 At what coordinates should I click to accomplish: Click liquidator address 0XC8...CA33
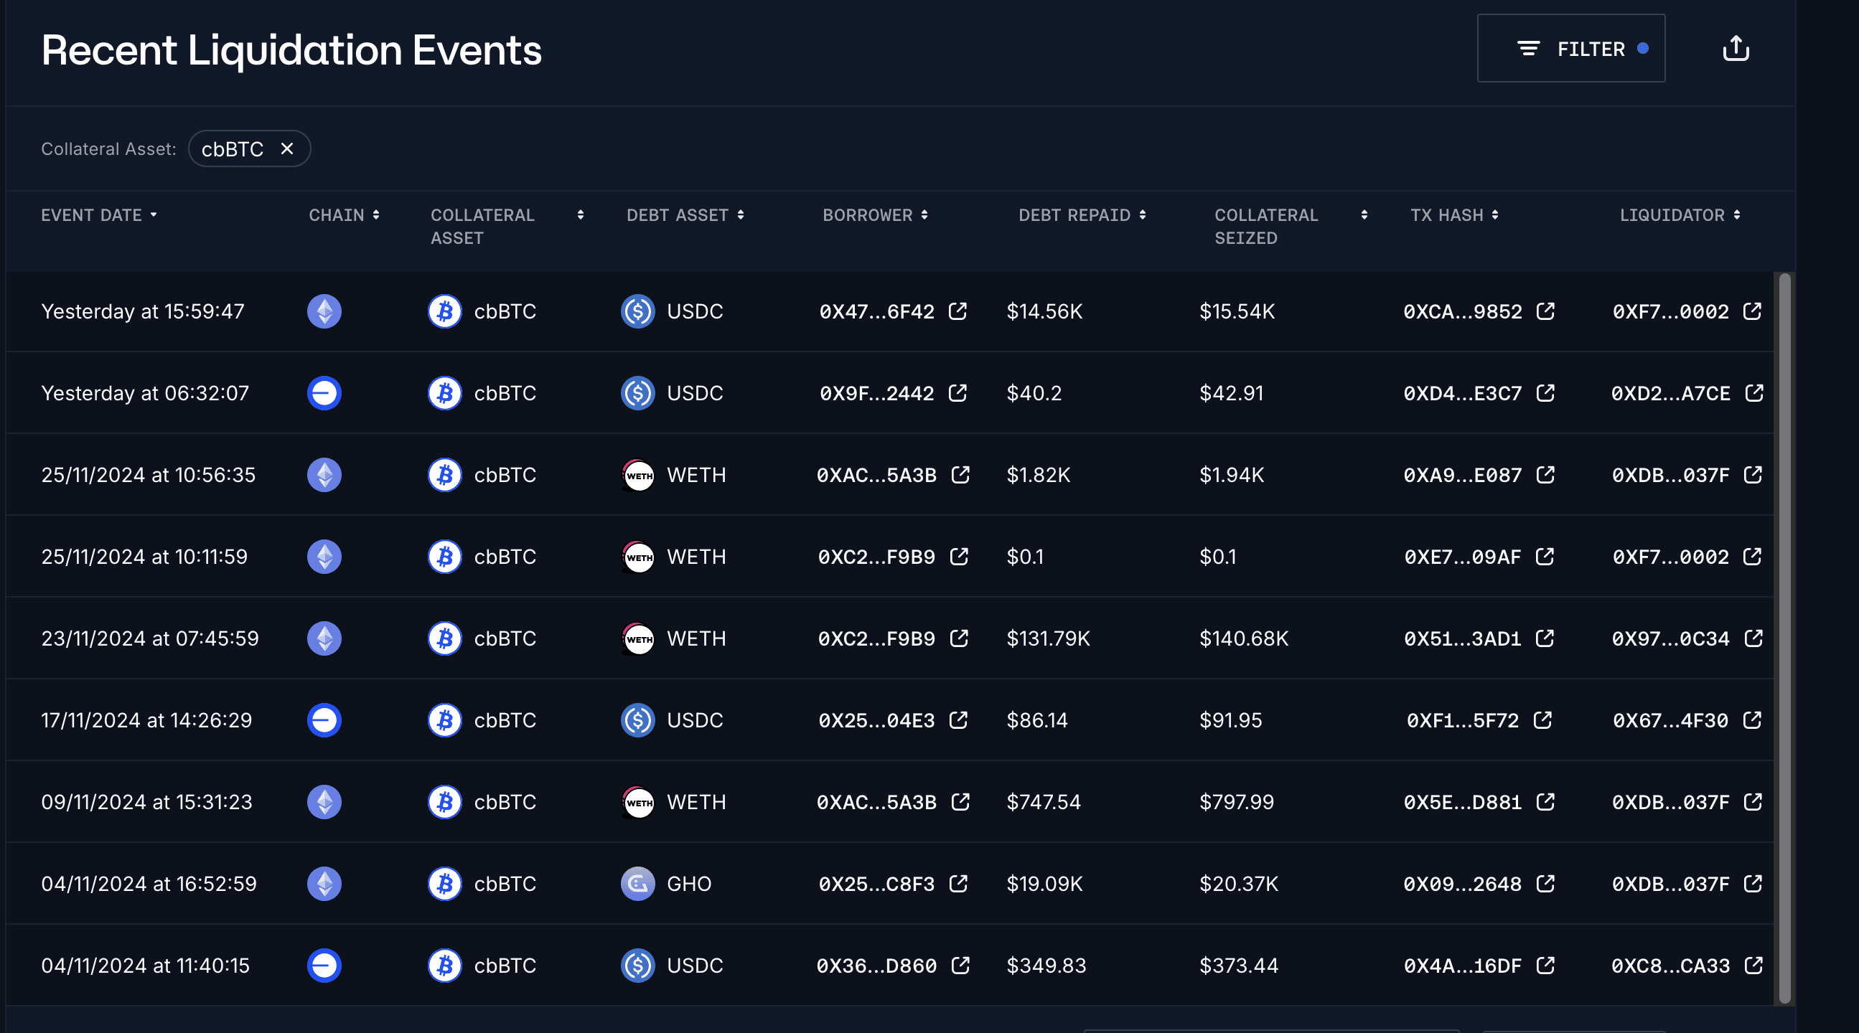(1670, 966)
